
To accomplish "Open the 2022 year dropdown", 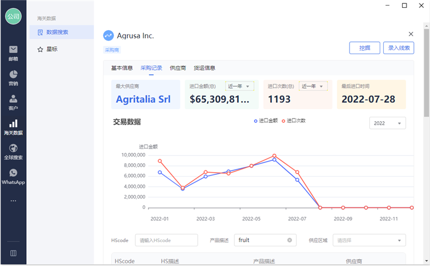I will [x=388, y=123].
